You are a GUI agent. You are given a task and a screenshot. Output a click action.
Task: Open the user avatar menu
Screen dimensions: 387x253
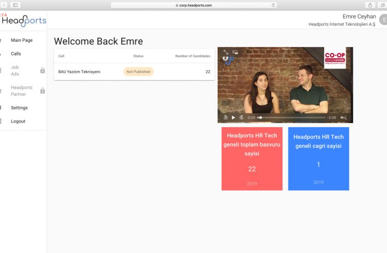(x=383, y=20)
